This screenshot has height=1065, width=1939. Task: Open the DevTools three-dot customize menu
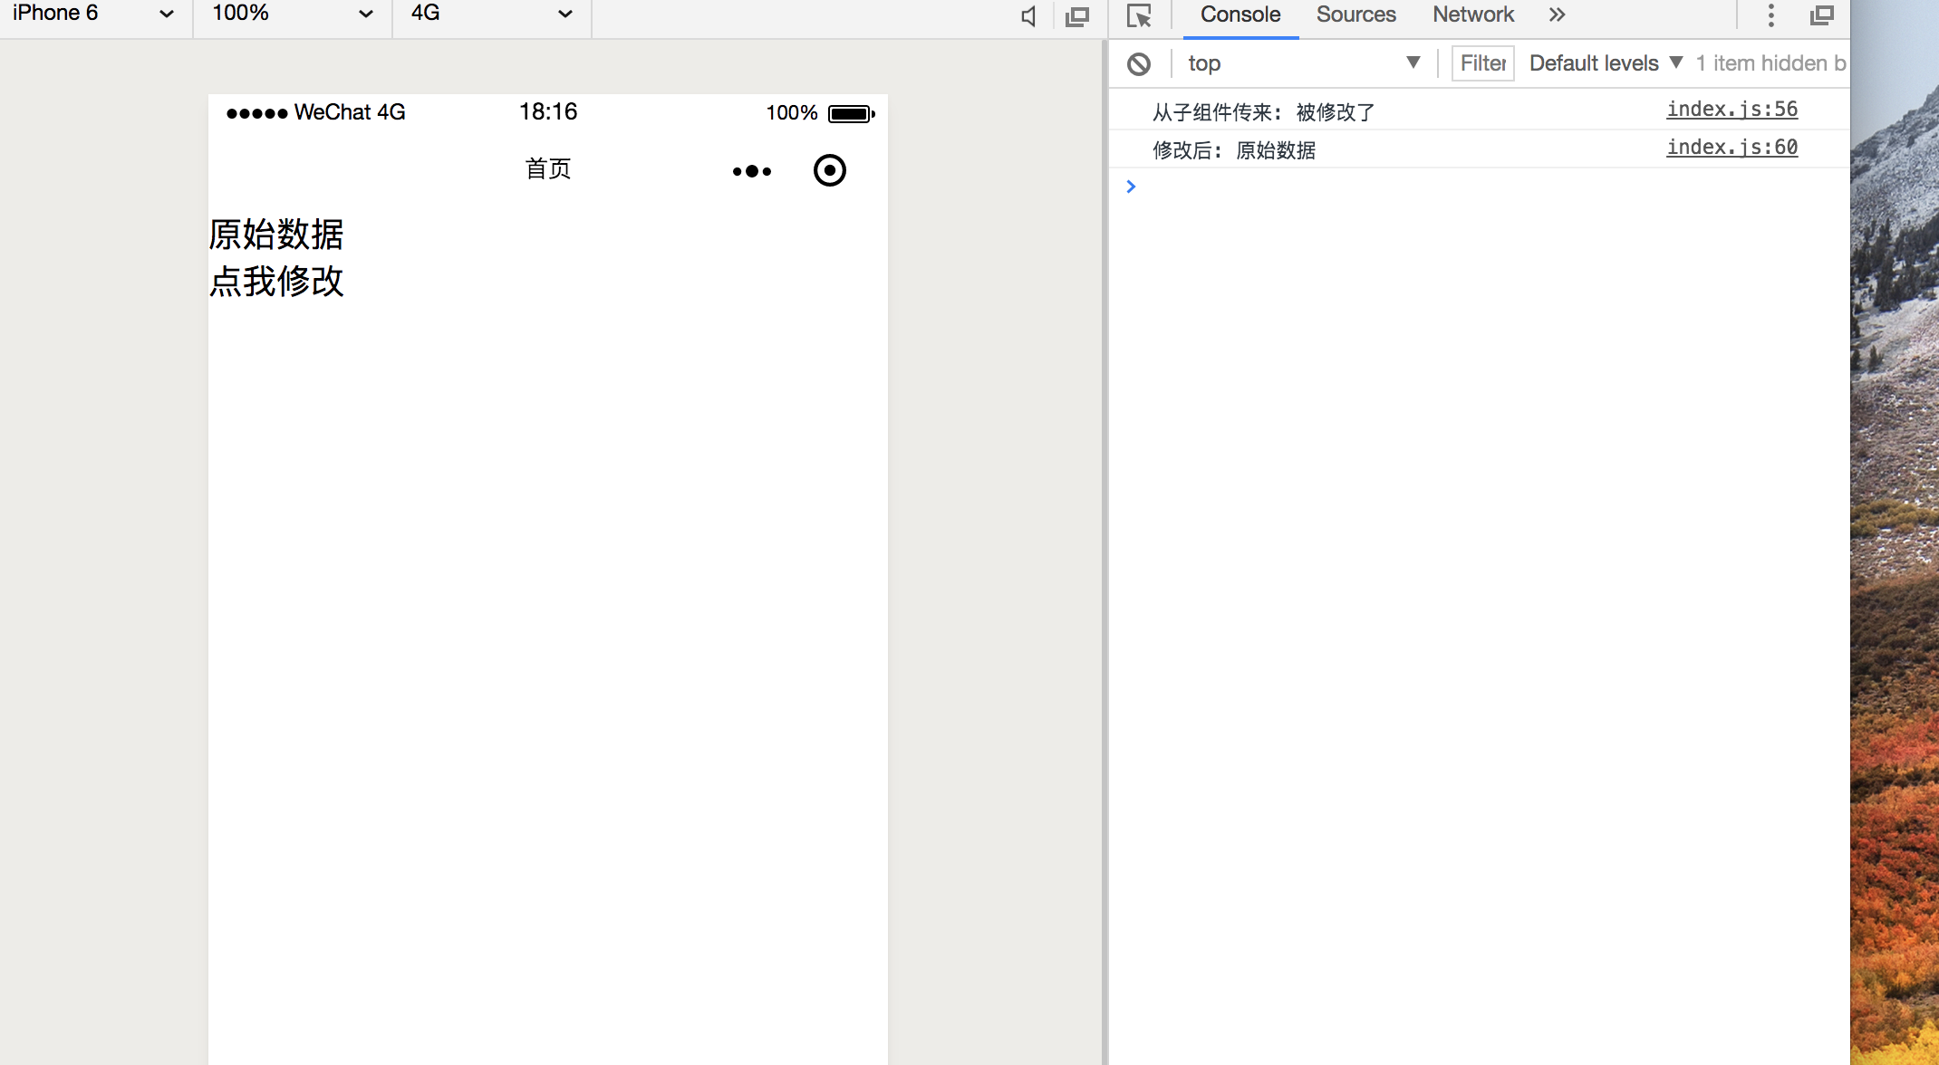(1770, 15)
